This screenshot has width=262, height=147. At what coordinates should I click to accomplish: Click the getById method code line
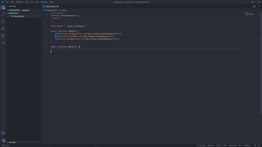(85, 36)
